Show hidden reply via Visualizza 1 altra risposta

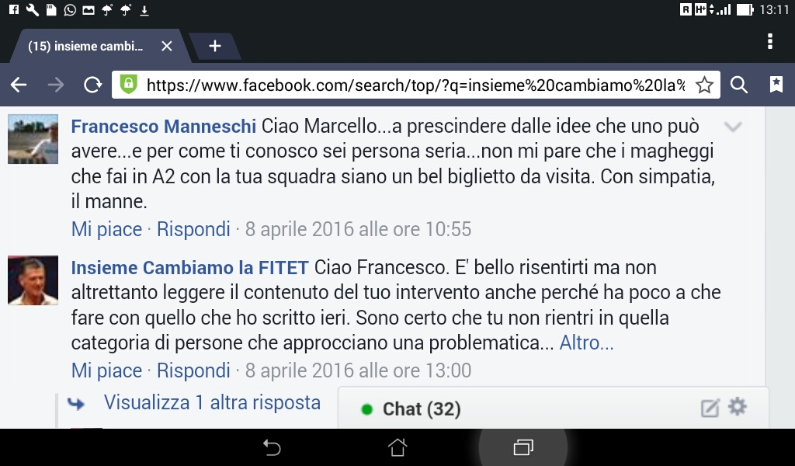[x=212, y=402]
